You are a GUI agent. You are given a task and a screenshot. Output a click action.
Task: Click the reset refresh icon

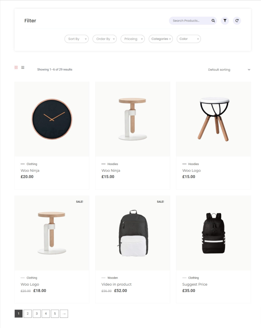pos(237,20)
